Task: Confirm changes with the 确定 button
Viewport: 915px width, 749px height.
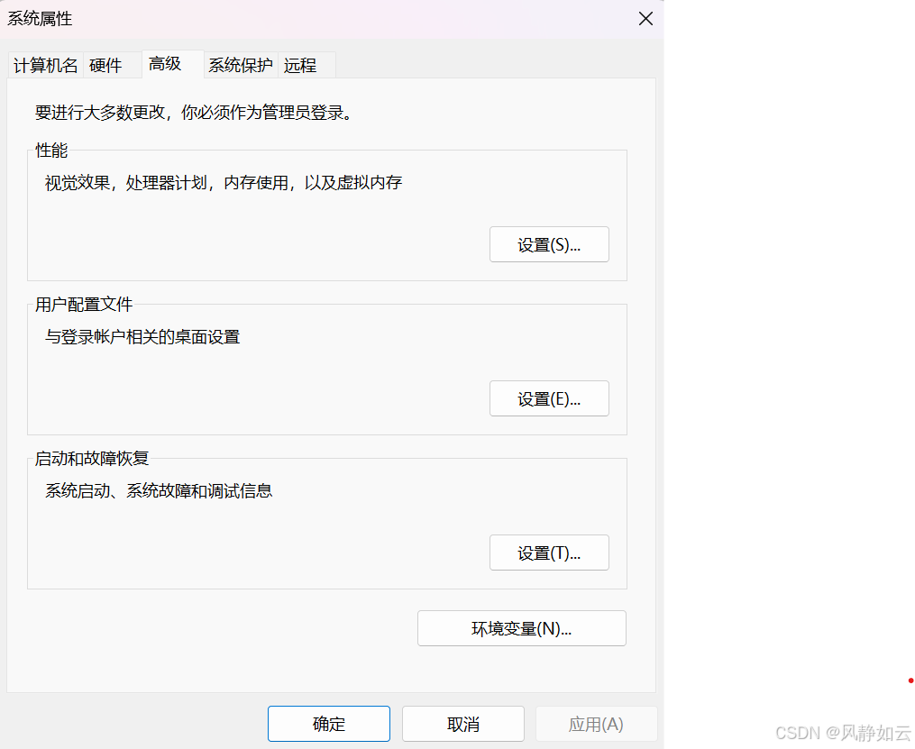Action: [x=329, y=724]
